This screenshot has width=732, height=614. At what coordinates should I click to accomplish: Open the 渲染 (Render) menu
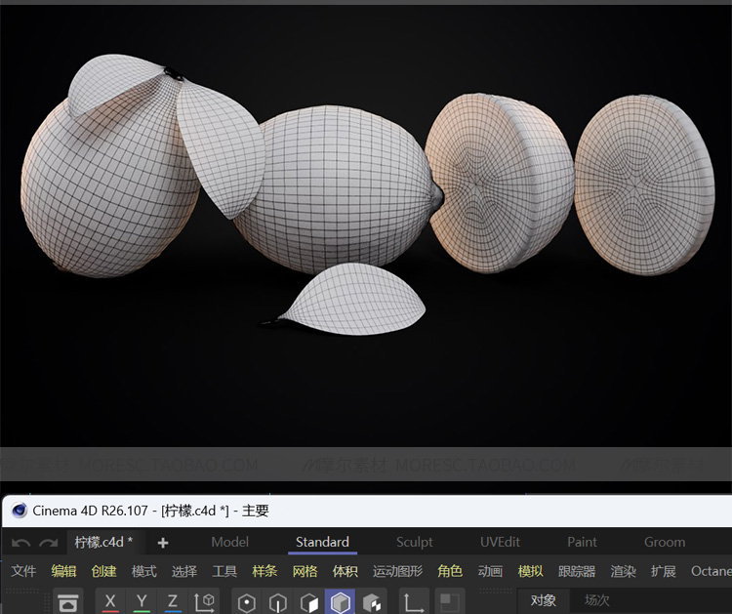click(x=624, y=571)
